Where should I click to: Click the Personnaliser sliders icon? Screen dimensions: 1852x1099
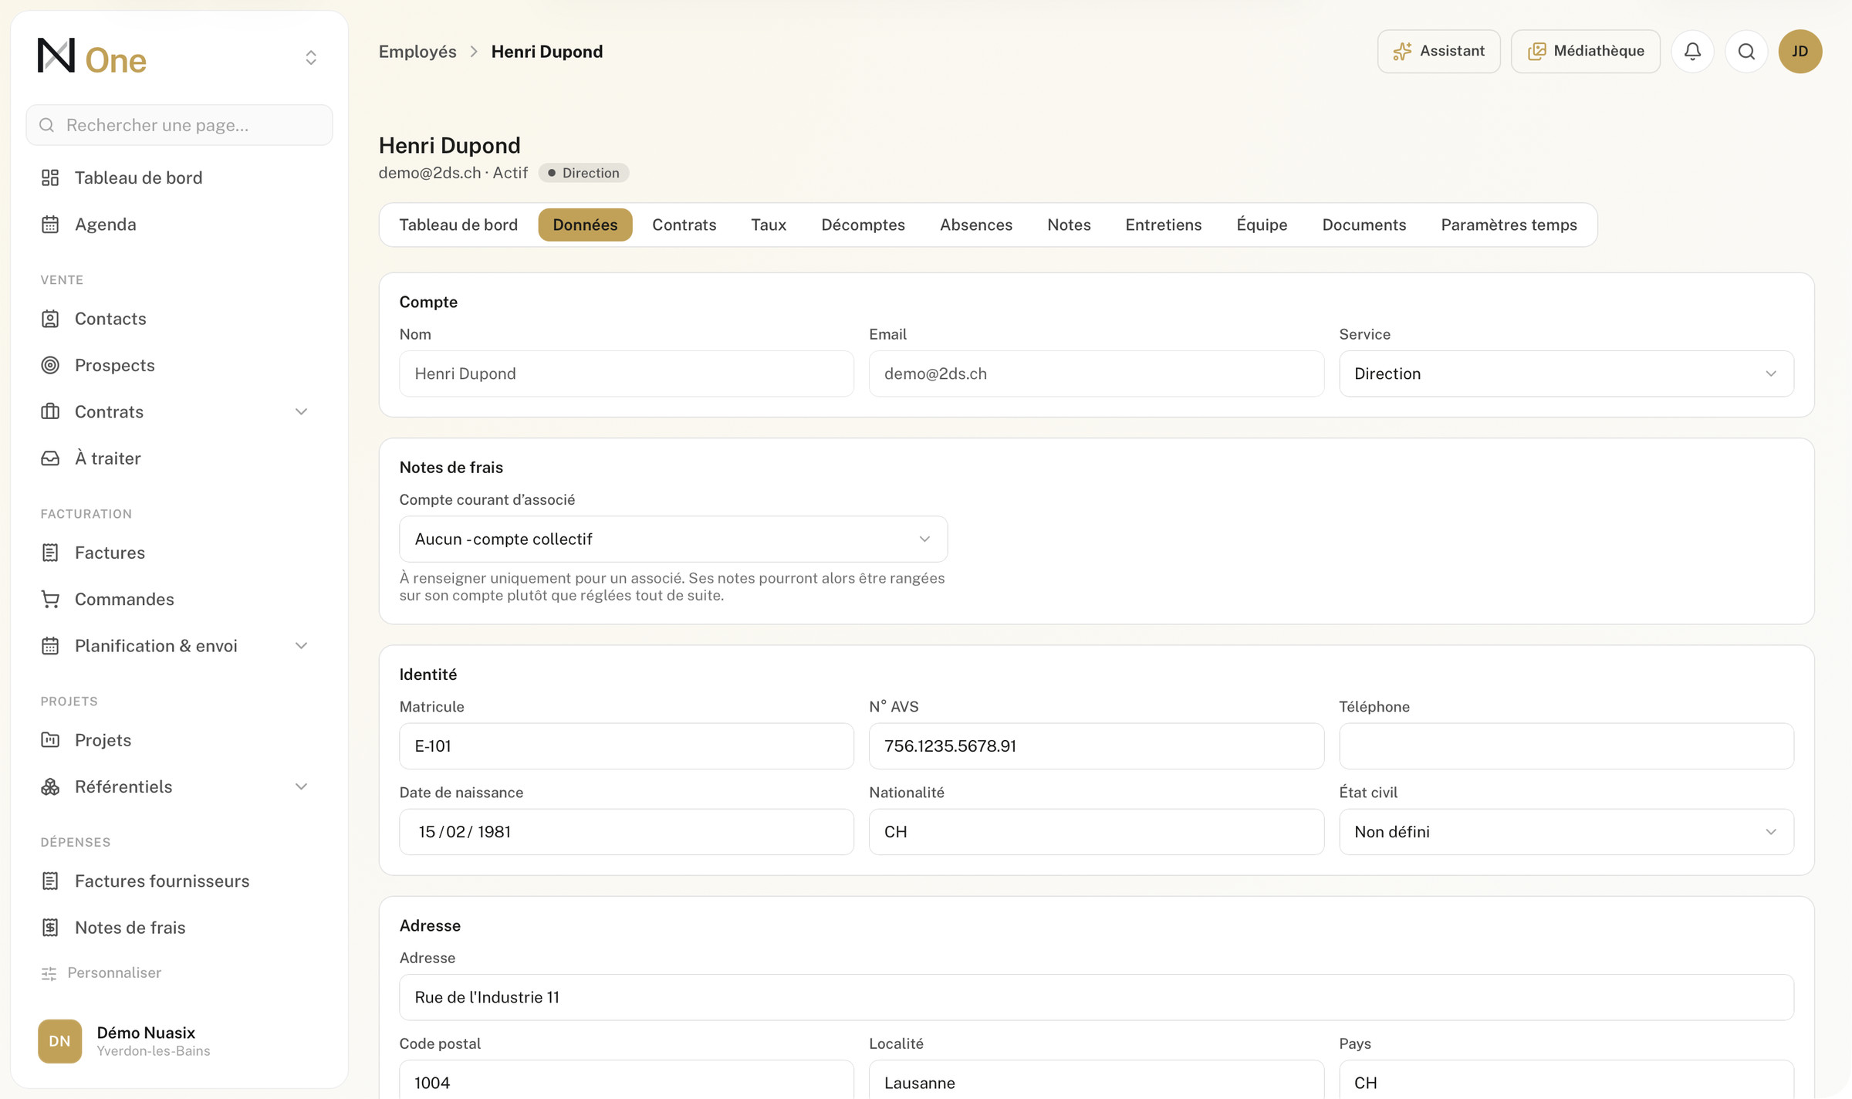[49, 973]
